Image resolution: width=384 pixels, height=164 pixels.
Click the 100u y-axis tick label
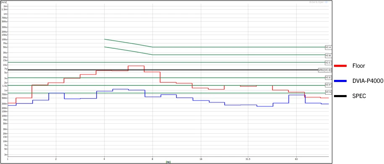click(4, 39)
